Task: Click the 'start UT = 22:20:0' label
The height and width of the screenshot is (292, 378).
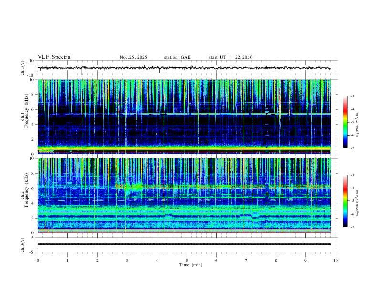Action: point(231,57)
